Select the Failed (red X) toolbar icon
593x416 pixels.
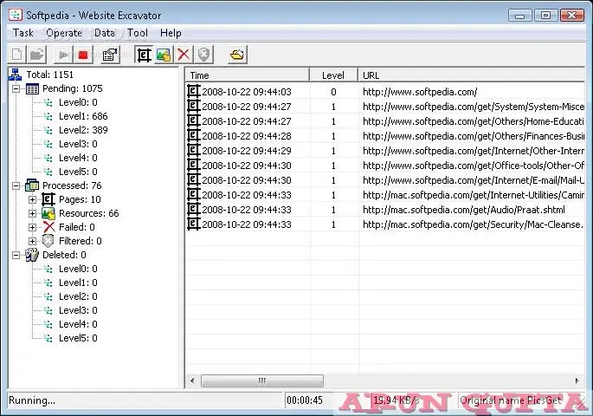[x=184, y=55]
